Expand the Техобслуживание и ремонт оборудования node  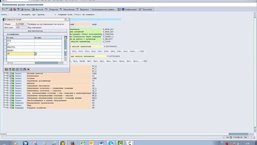(x=7, y=100)
